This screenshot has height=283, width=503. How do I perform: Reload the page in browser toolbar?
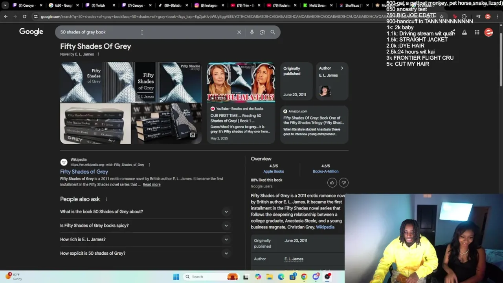point(24,17)
